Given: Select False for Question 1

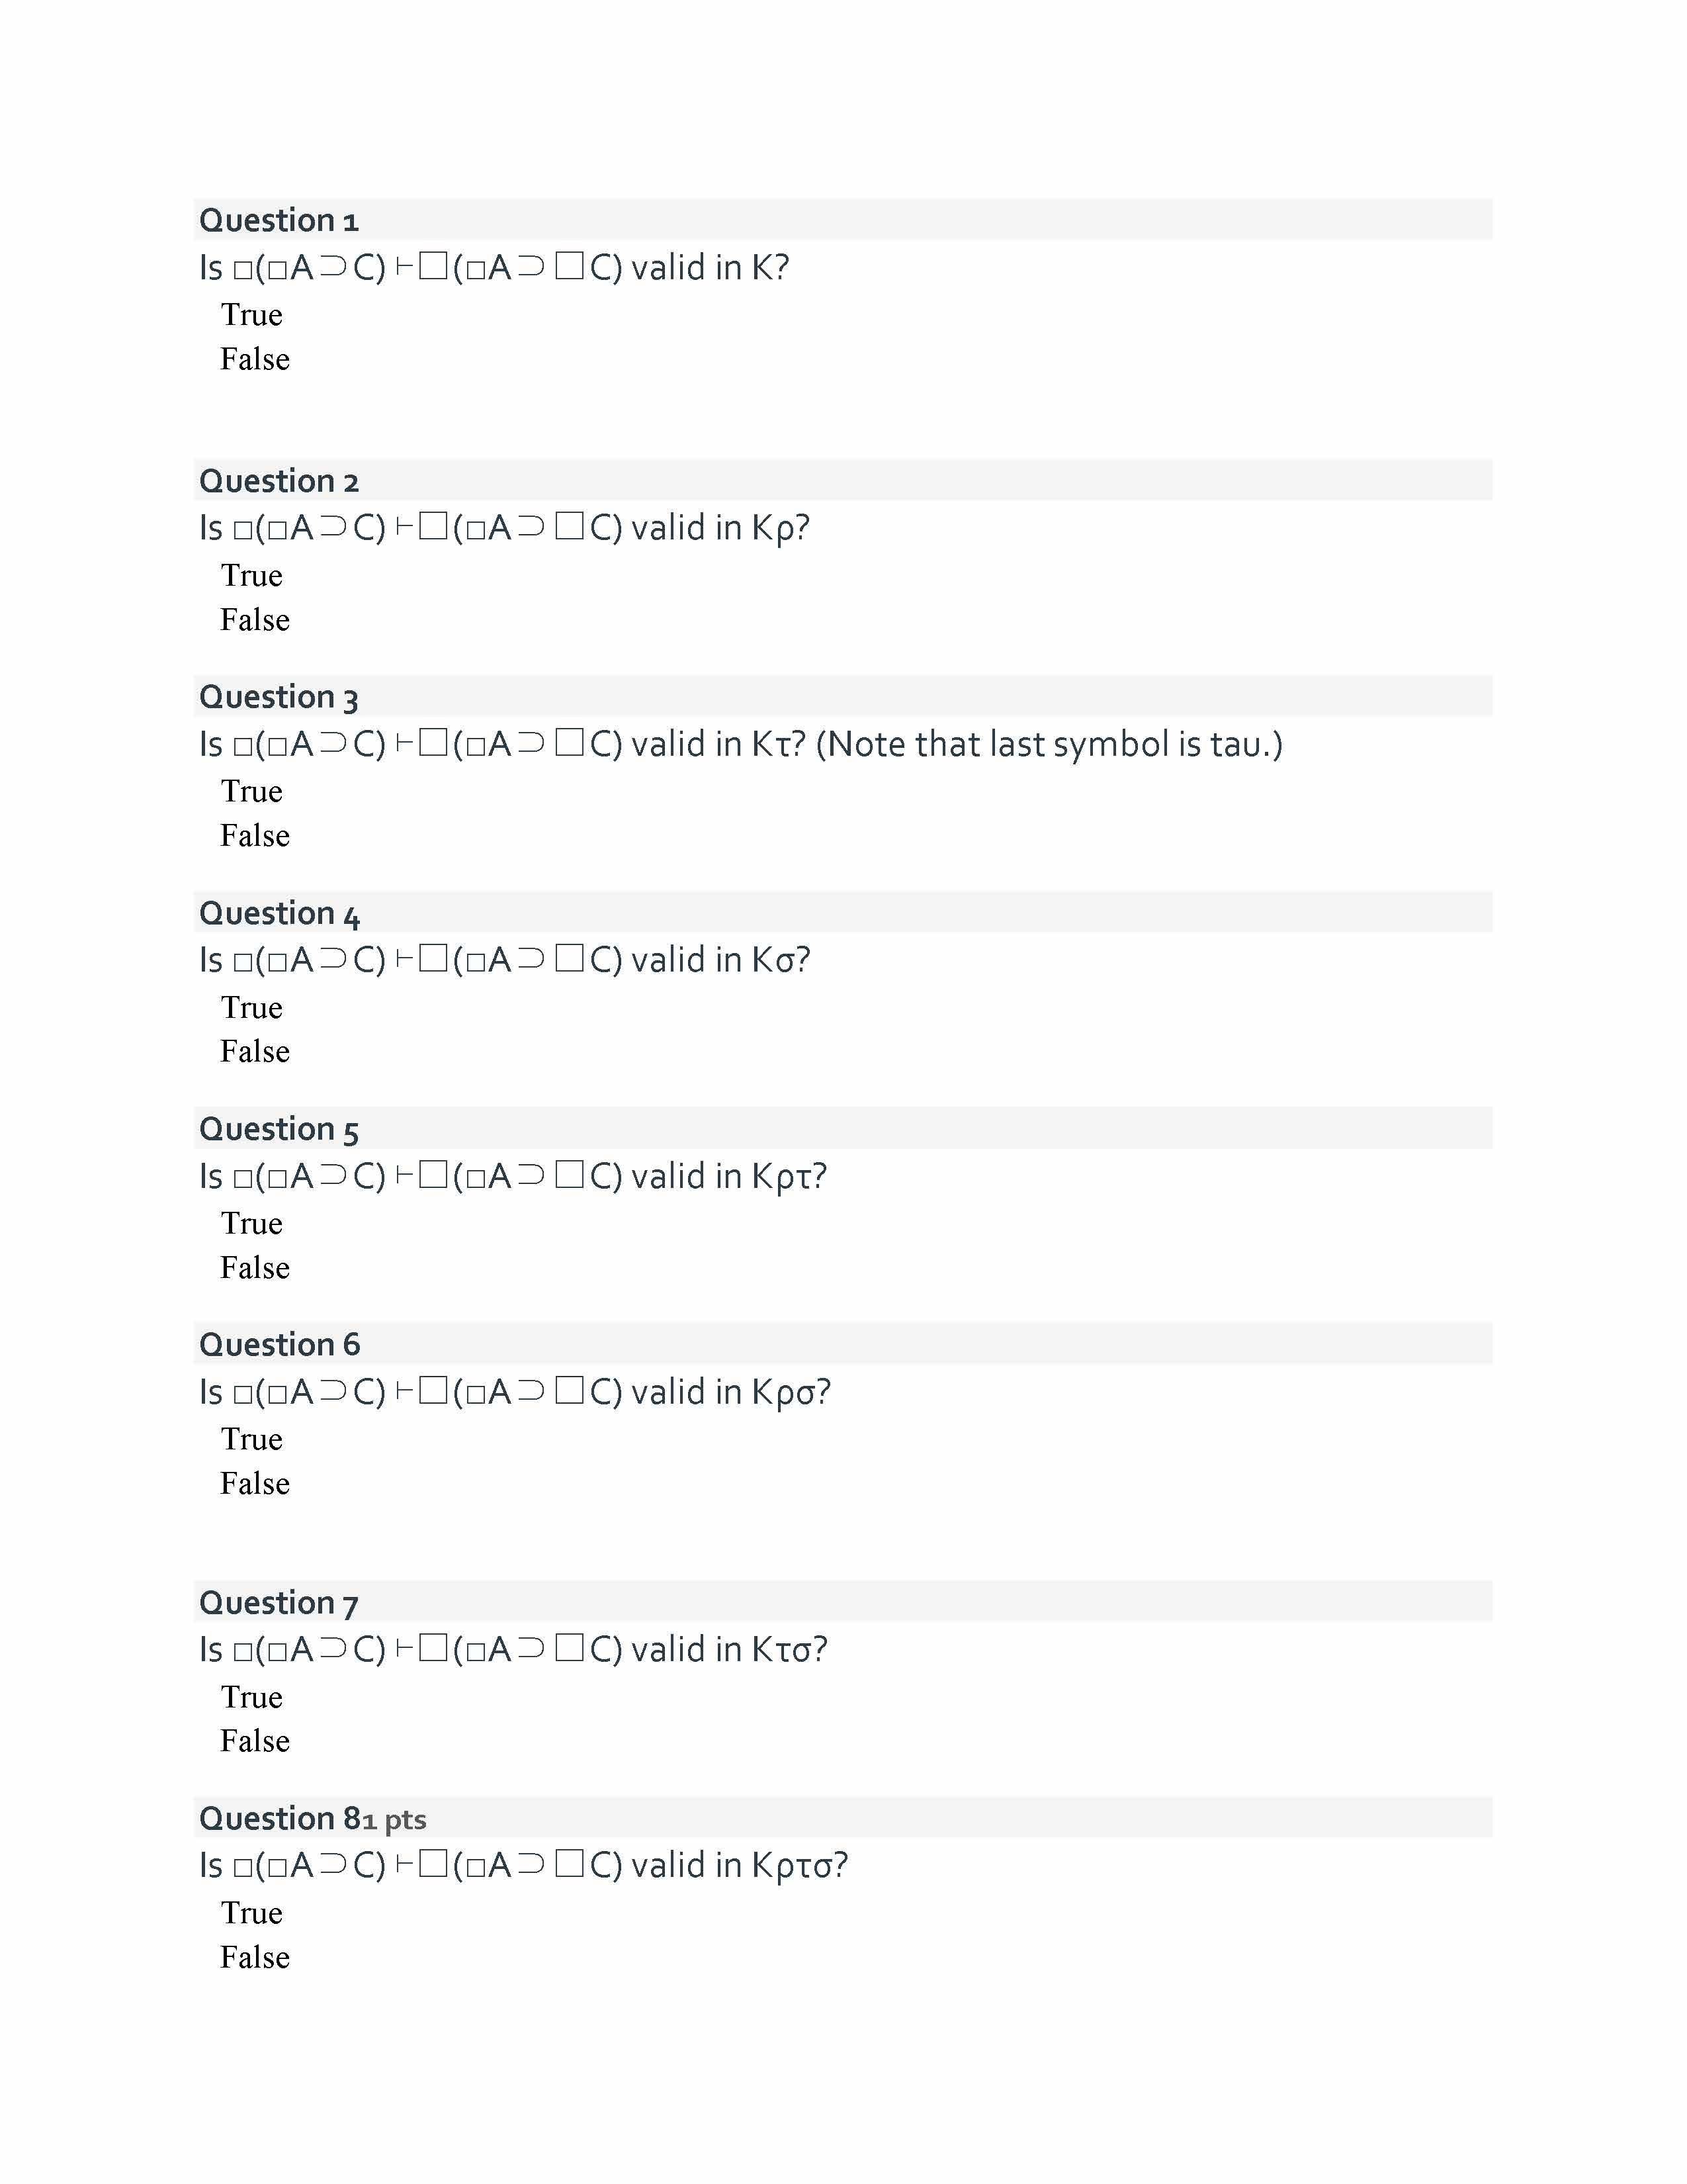Looking at the screenshot, I should click(255, 359).
